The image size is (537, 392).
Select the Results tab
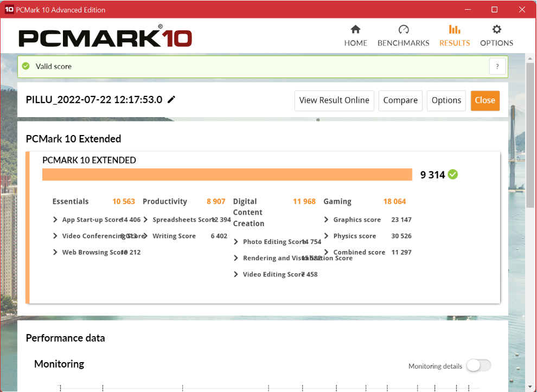pyautogui.click(x=455, y=36)
